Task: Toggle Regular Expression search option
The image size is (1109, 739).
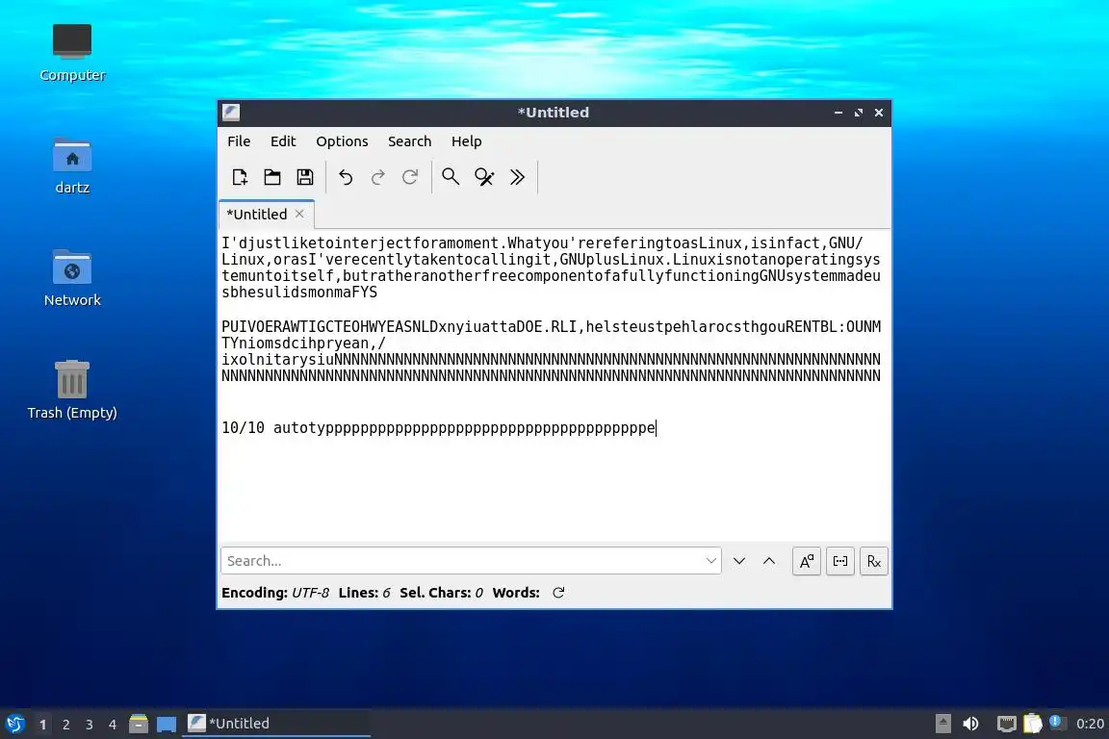Action: (x=874, y=562)
